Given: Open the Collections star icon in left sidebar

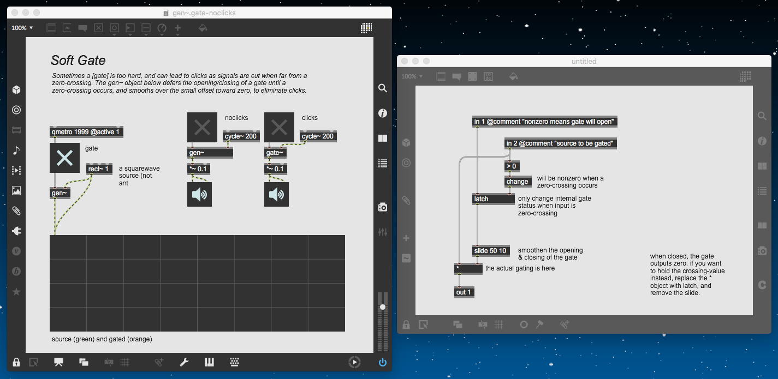Looking at the screenshot, I should (16, 292).
